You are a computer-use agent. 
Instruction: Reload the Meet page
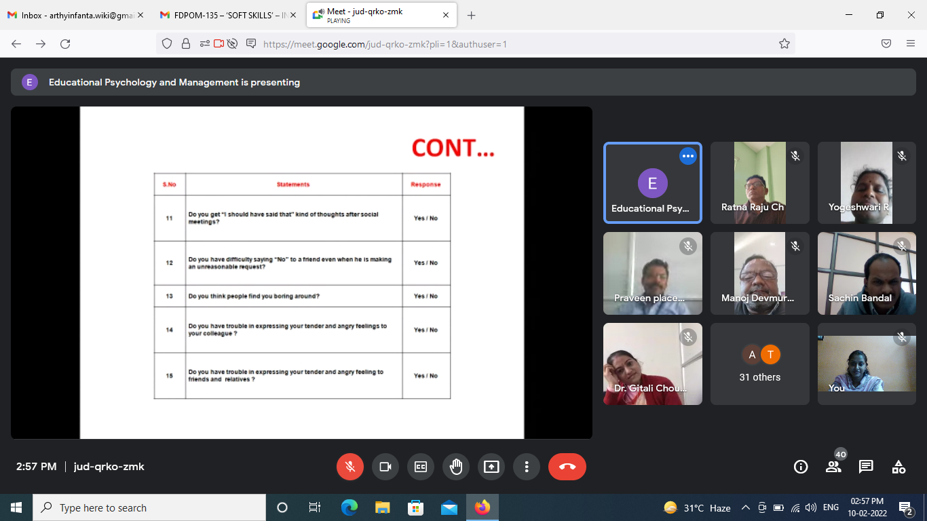click(x=65, y=44)
